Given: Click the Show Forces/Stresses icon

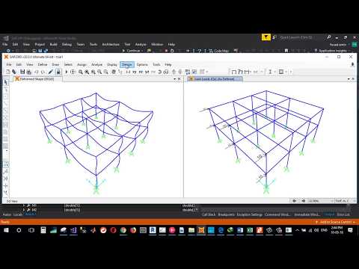Looking at the screenshot, I should (247, 72).
